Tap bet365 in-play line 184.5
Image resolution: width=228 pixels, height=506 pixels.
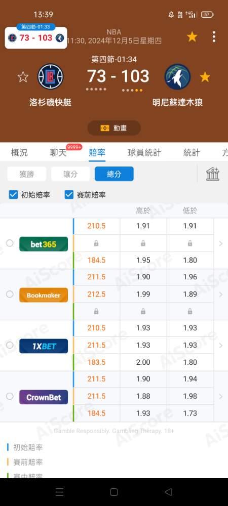(96, 261)
